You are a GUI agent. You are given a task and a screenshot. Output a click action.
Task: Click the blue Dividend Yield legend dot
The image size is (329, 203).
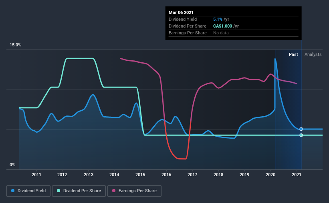tap(13, 191)
